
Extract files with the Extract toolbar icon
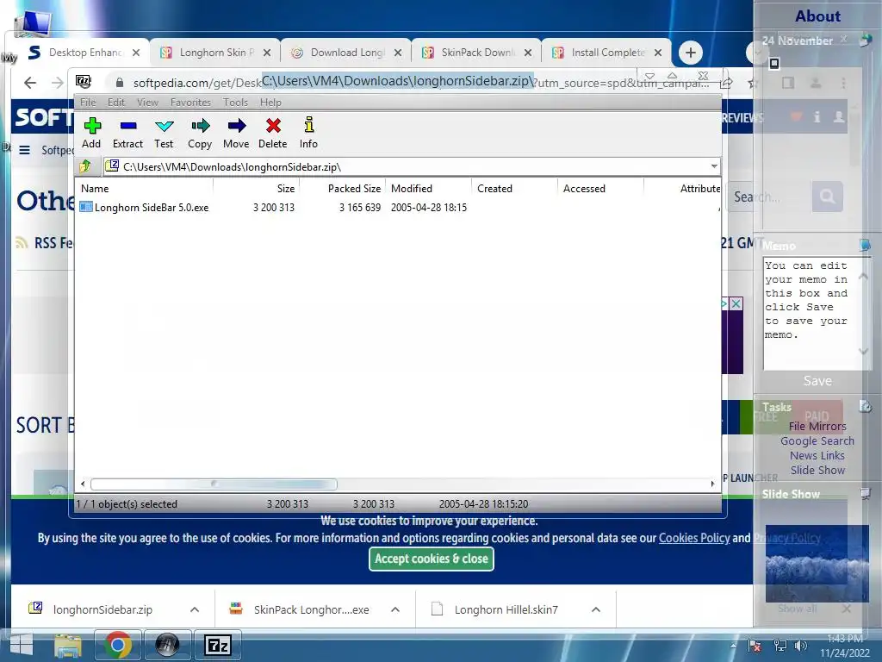(x=127, y=133)
